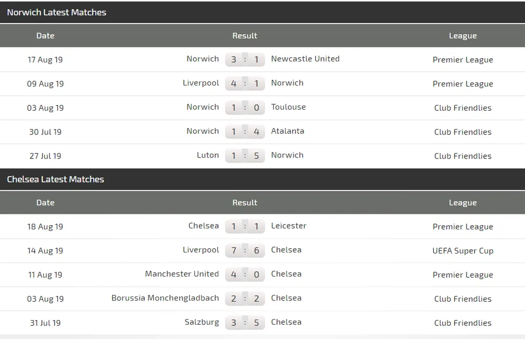Open the Norwich vs Newcastle 3:1 score
Image resolution: width=525 pixels, height=339 pixels.
tap(245, 59)
